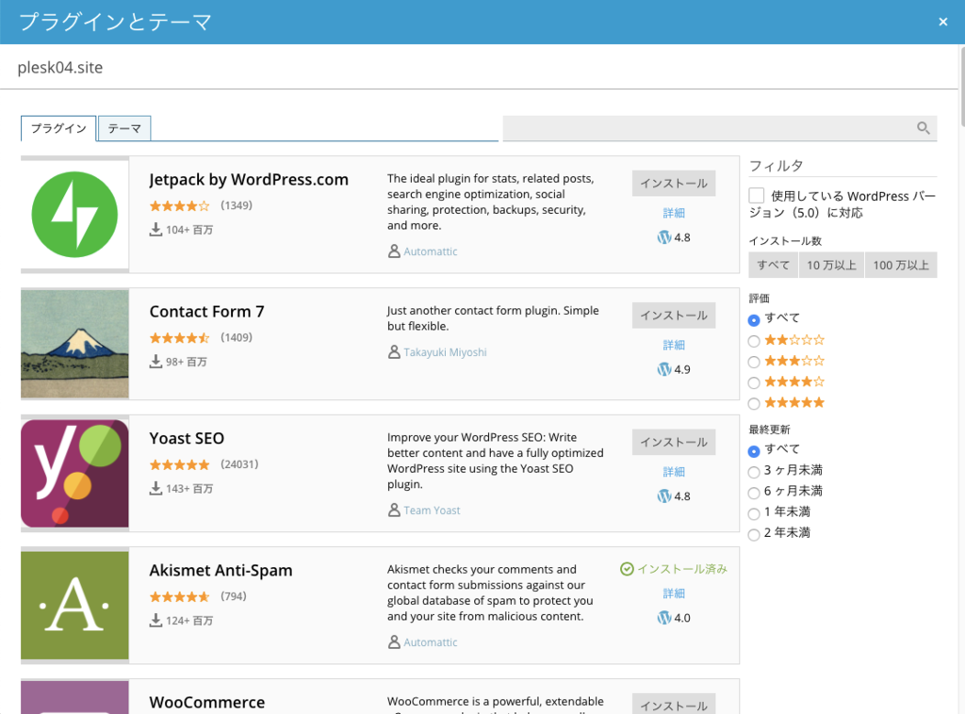Click the green installed checkmark icon for Akismet
Image resolution: width=965 pixels, height=714 pixels.
pos(627,569)
